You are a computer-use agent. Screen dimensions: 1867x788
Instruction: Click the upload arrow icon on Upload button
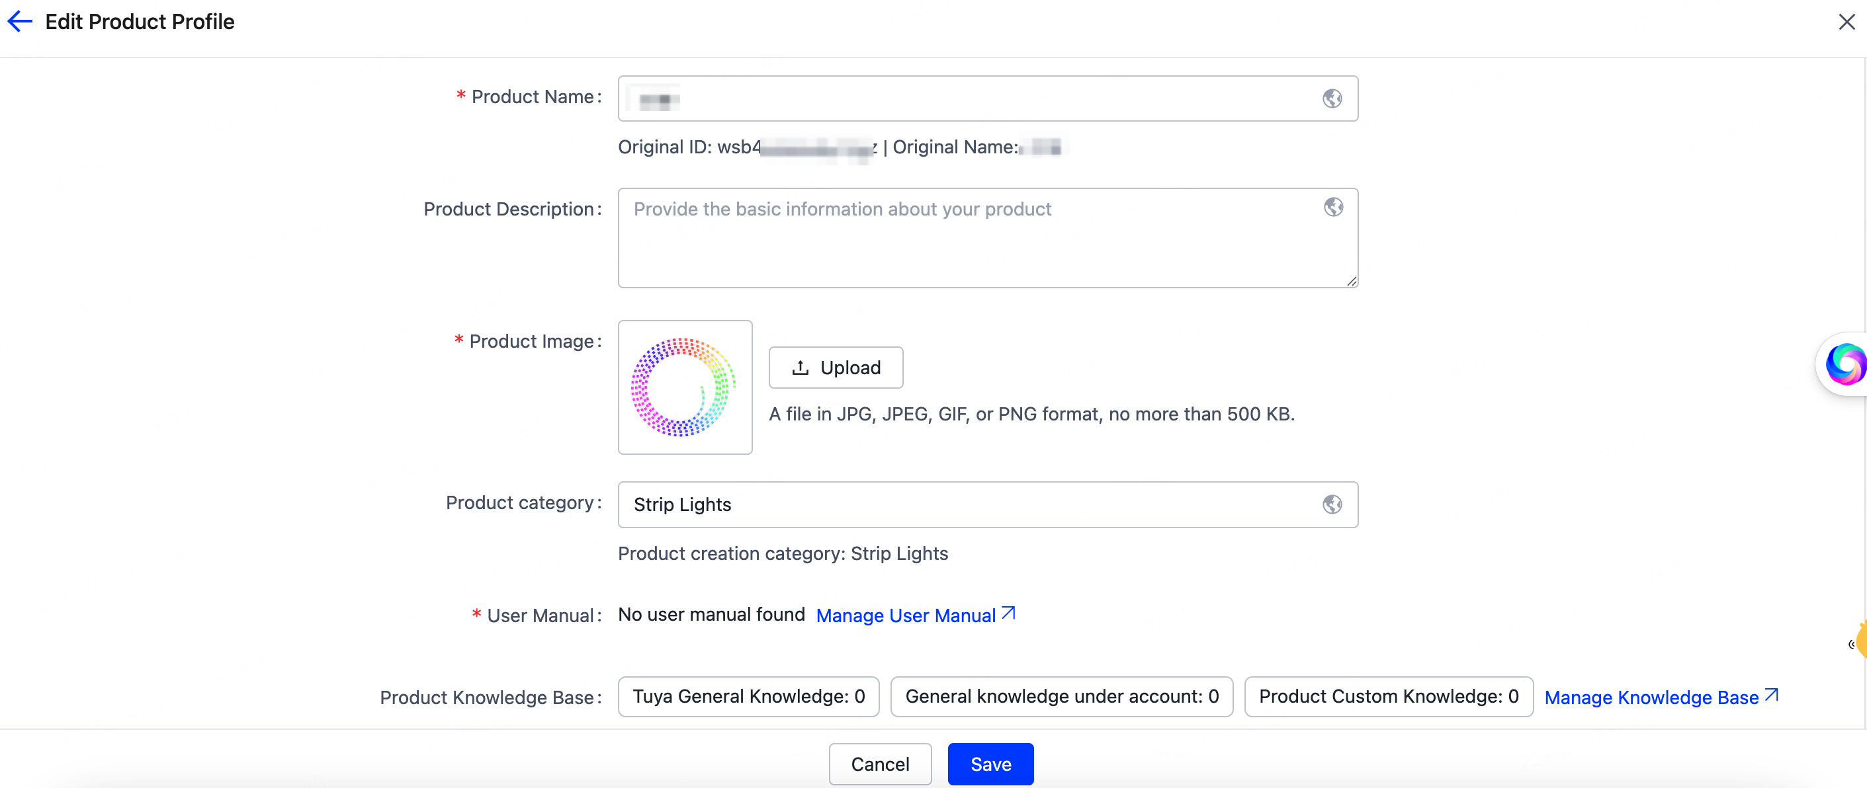(800, 368)
